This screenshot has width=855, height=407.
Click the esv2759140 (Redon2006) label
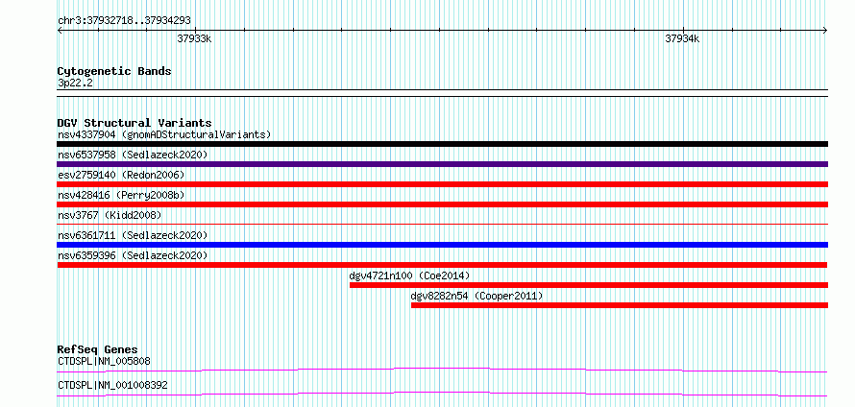click(121, 175)
